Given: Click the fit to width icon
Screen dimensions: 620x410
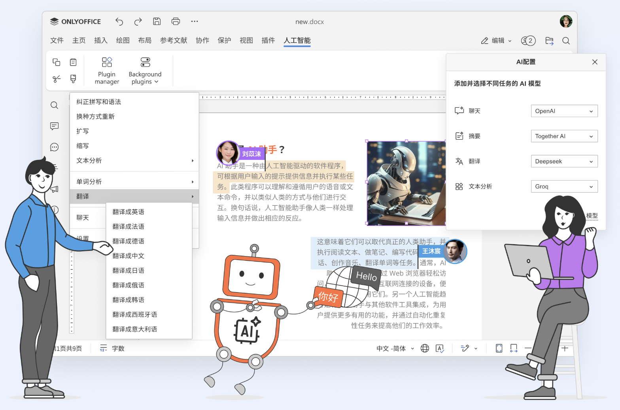Looking at the screenshot, I should pos(514,348).
